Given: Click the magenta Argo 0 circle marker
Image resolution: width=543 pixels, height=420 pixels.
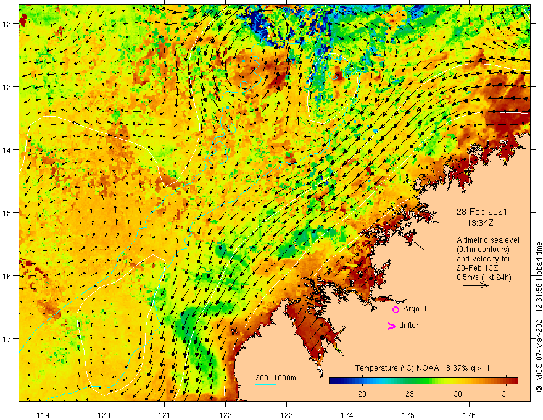Looking at the screenshot, I should point(396,310).
